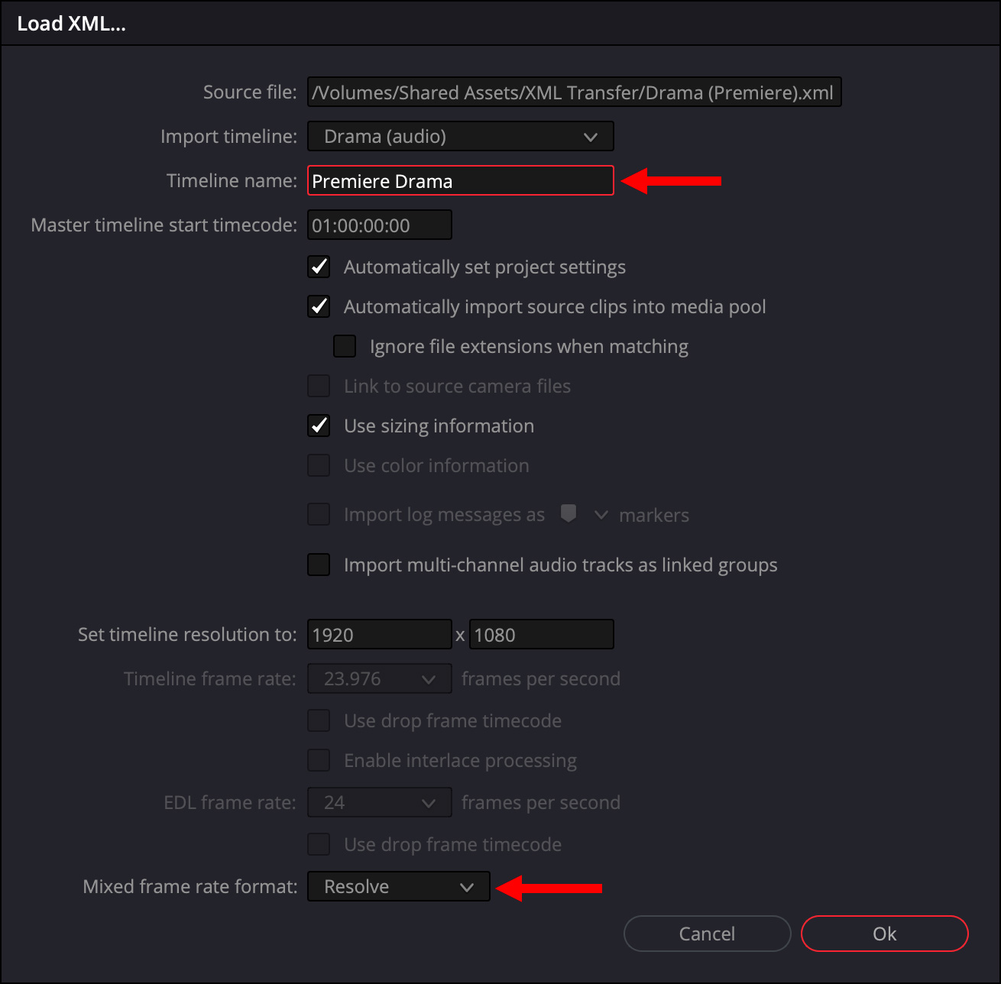
Task: Uncheck Automatically import source clips into media pool
Action: click(x=319, y=306)
